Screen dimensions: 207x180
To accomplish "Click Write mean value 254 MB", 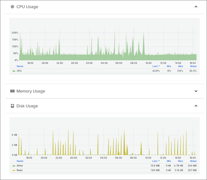I will (192, 166).
